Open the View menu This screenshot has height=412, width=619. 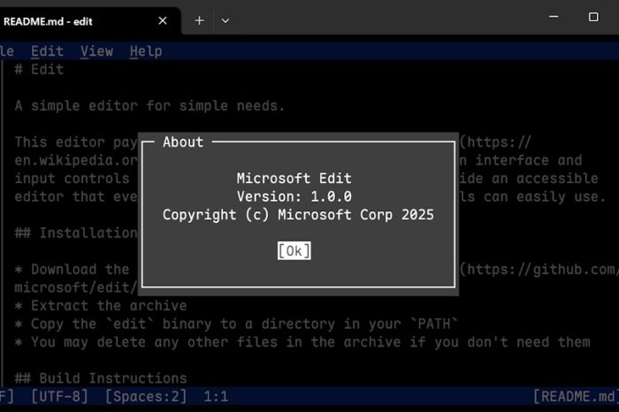coord(96,51)
